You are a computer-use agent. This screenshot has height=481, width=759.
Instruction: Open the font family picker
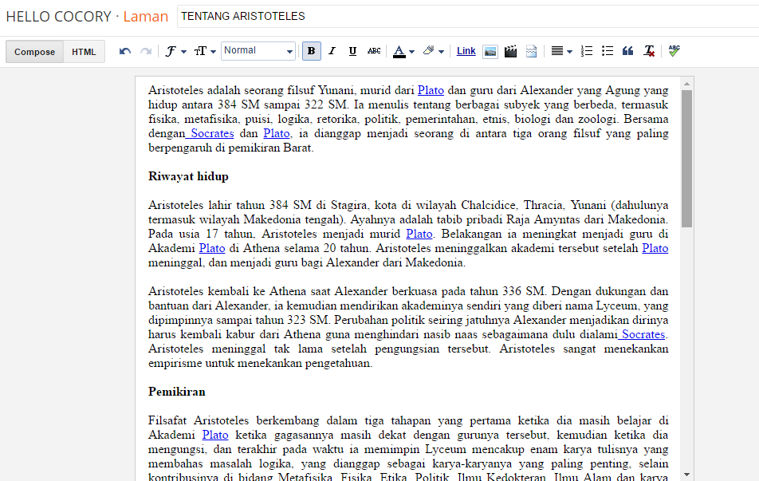175,51
